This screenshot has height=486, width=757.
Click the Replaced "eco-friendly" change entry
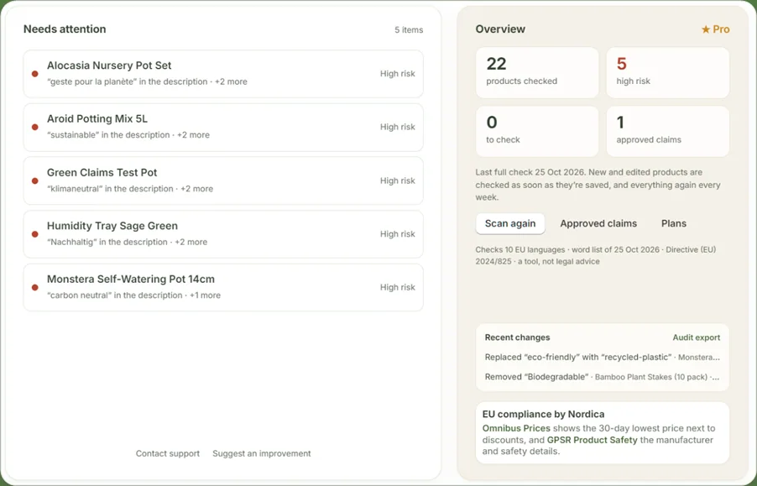pyautogui.click(x=602, y=357)
